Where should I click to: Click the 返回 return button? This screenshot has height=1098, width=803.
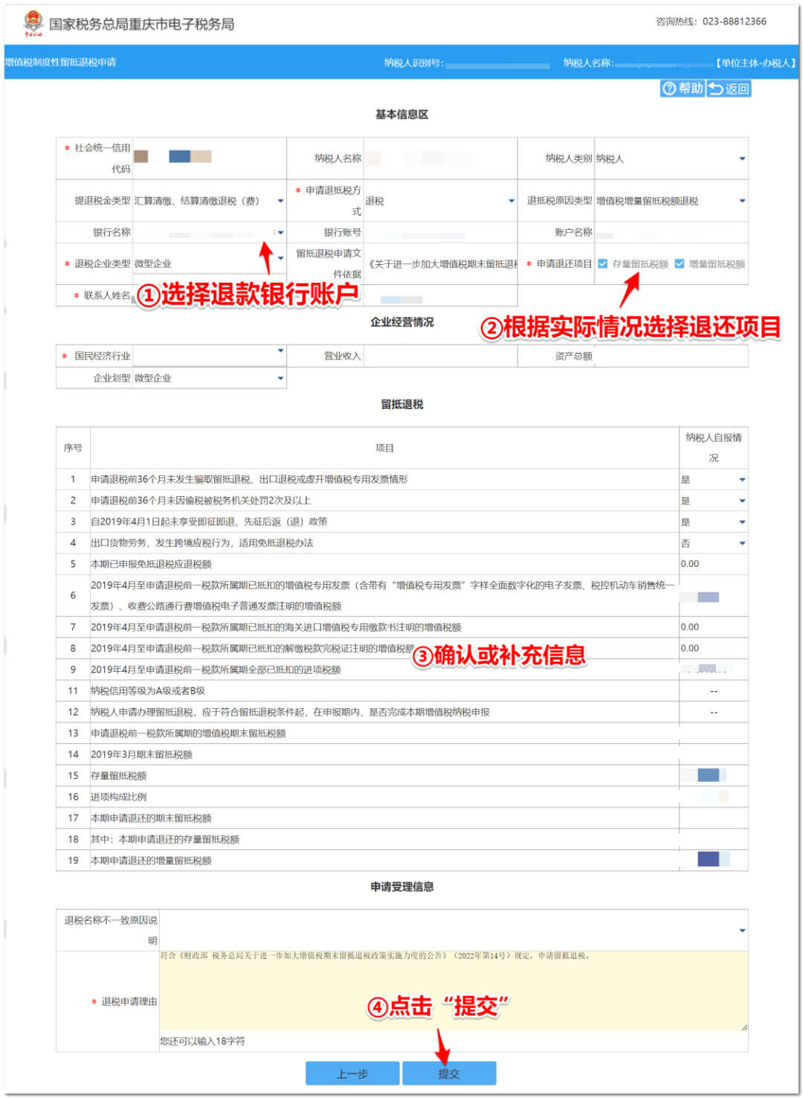[729, 89]
